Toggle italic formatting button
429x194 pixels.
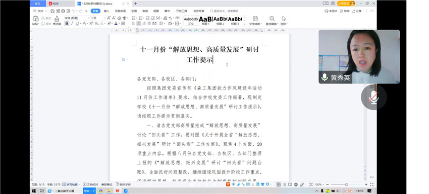coord(72,24)
